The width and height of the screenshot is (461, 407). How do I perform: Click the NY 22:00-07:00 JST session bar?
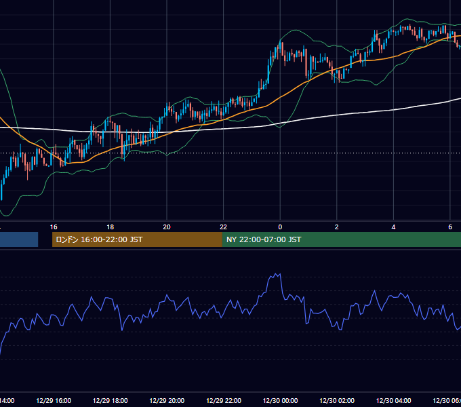tap(341, 239)
